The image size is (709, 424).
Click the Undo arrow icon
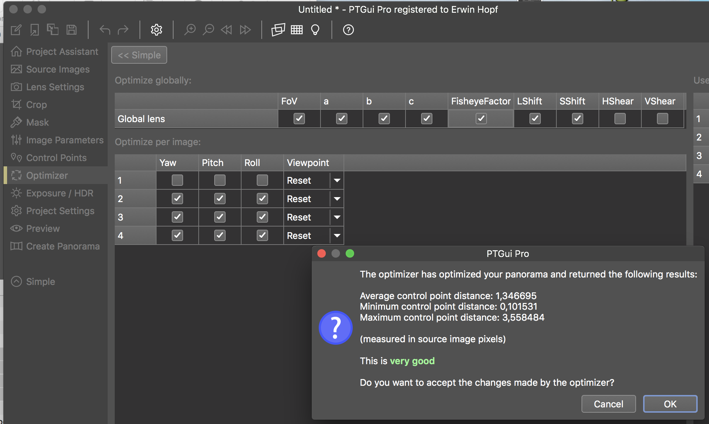point(105,30)
